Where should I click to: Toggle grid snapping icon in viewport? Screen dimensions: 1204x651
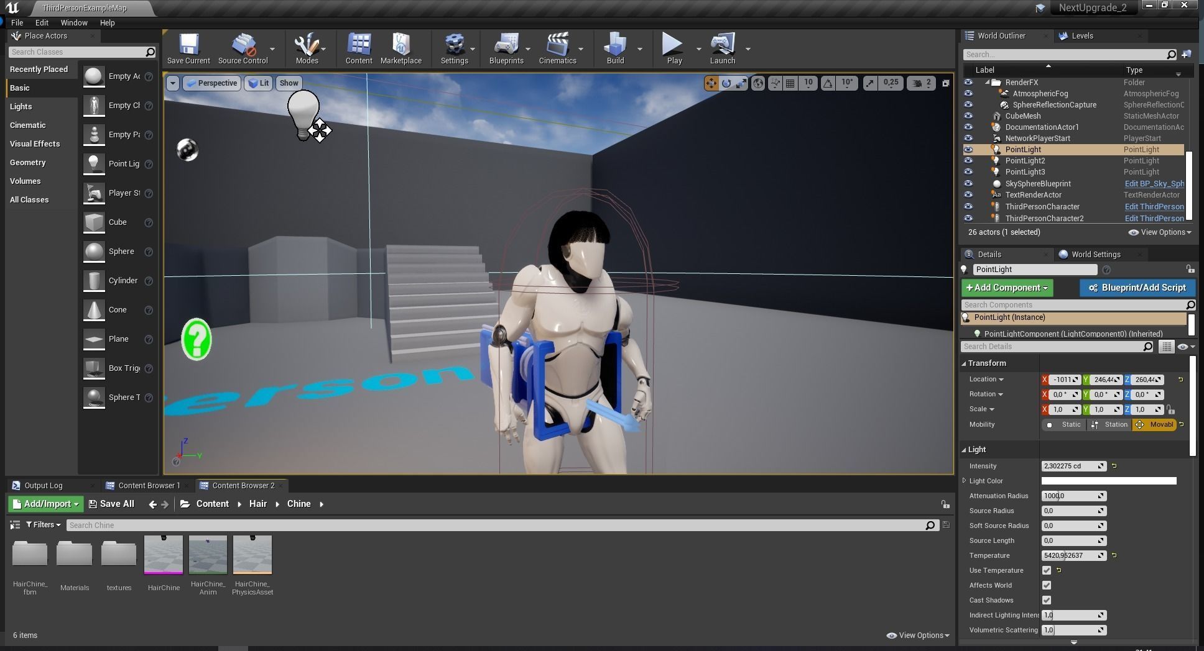[790, 83]
